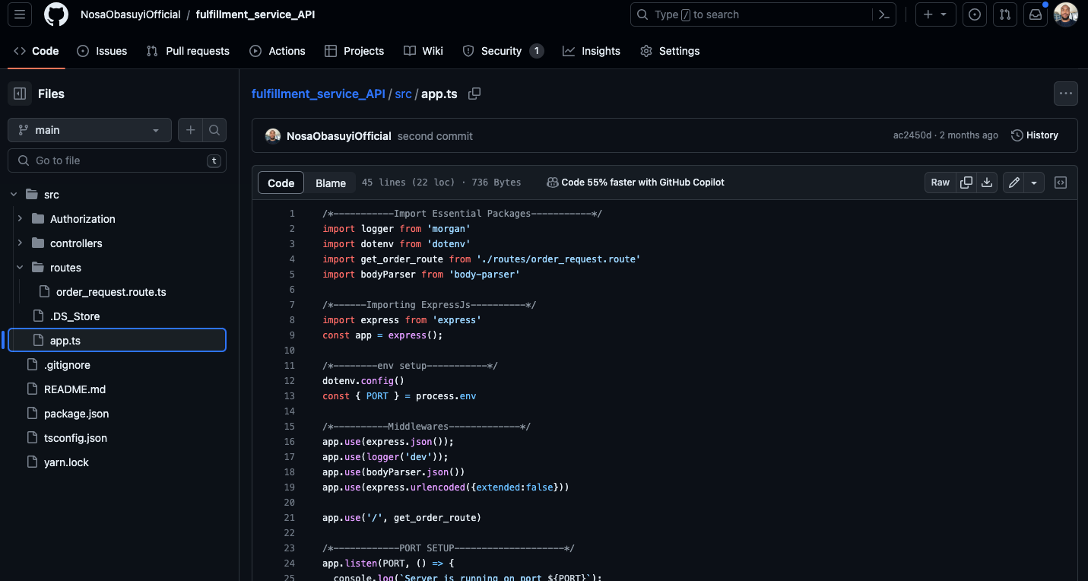This screenshot has height=581, width=1088.
Task: Focus the Go to file field
Action: [117, 160]
